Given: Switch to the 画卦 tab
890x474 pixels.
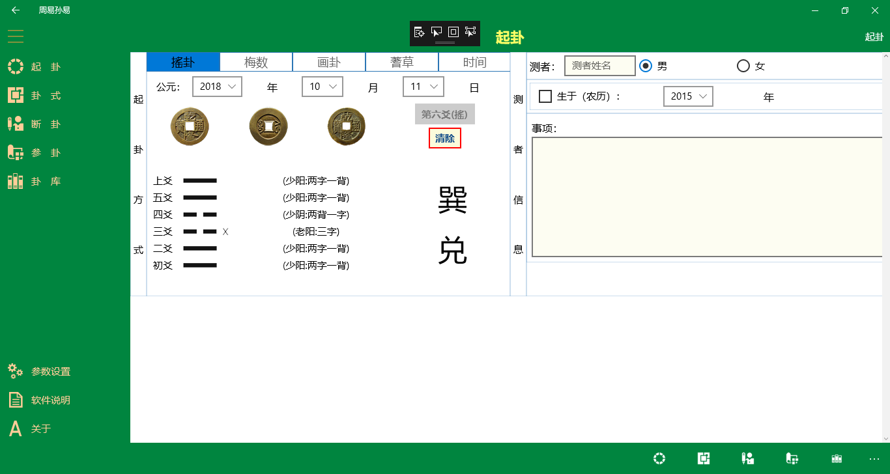Looking at the screenshot, I should click(329, 62).
